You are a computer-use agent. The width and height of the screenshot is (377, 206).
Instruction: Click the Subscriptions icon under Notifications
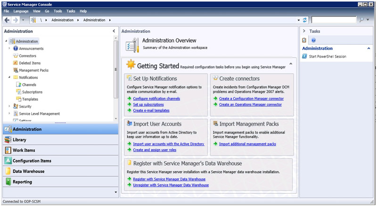point(19,92)
